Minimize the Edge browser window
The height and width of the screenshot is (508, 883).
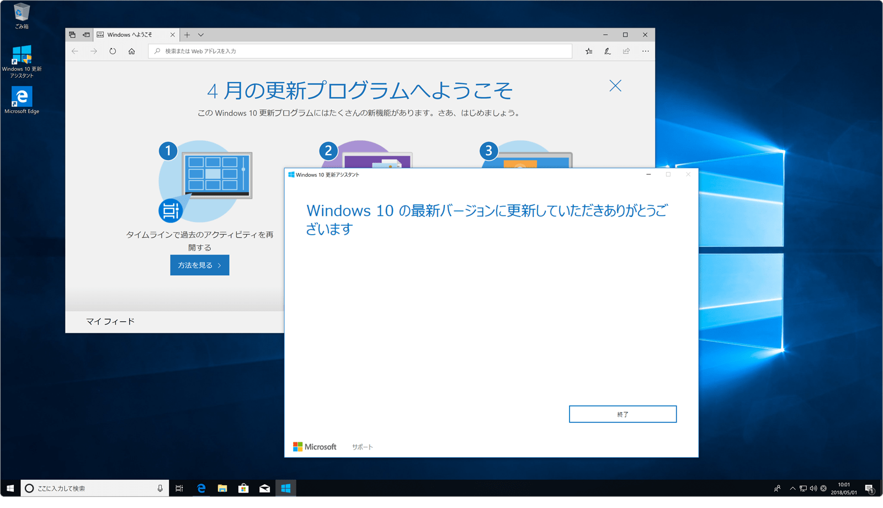[605, 35]
